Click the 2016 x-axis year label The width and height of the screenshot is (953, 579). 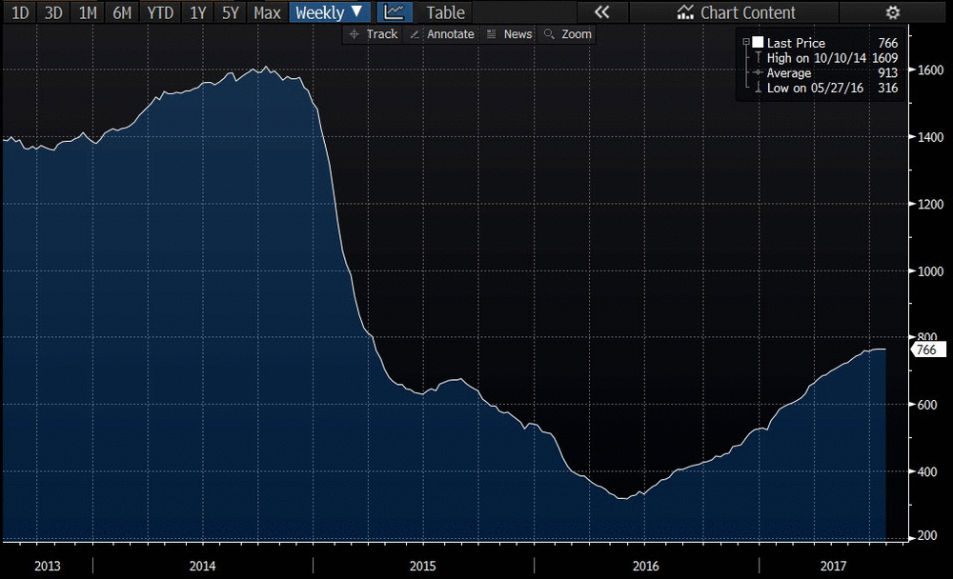645,566
